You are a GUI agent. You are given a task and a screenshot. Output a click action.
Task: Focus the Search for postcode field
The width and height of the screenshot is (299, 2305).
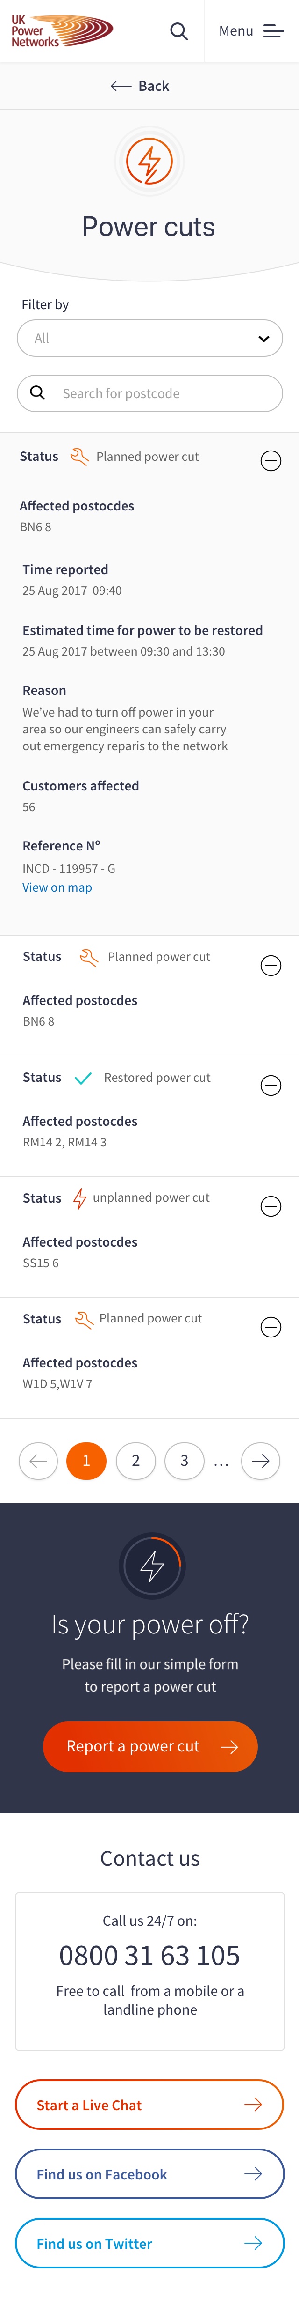[150, 394]
